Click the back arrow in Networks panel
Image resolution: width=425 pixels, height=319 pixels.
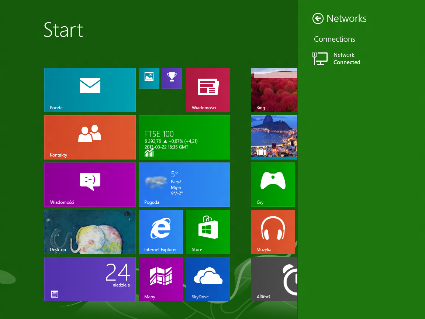318,18
